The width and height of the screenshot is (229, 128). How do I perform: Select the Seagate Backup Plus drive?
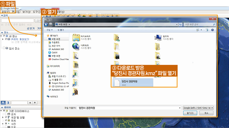click(59, 83)
